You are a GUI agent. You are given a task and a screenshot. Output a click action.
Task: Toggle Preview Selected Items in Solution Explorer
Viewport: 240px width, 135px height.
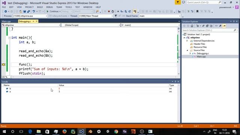(x=224, y=26)
